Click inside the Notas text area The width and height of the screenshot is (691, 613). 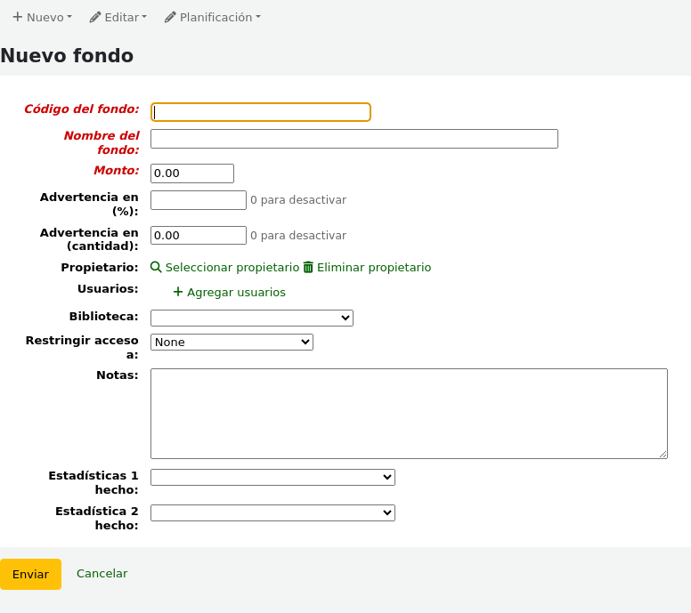409,414
